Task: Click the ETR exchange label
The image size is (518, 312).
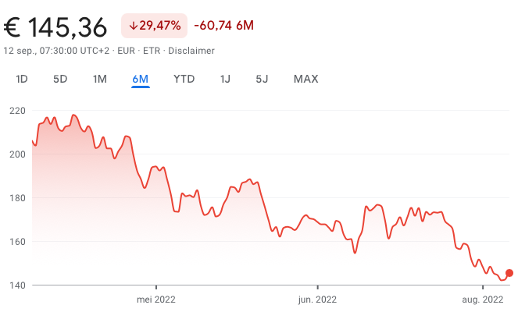Action: coord(152,51)
